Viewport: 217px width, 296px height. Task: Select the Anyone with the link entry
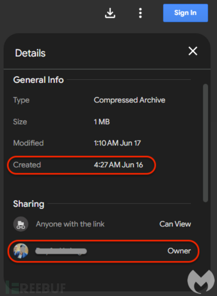70,224
